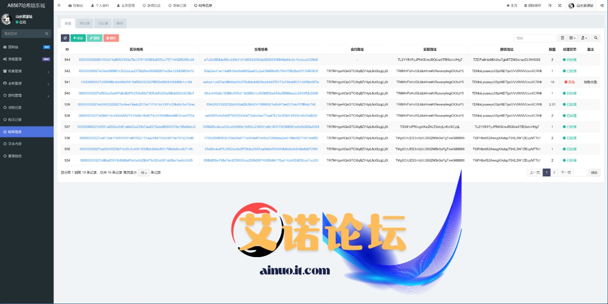Screen dimensions: 608x304
Task: Open the settings cogs icon at the top right
Action: pos(601,5)
